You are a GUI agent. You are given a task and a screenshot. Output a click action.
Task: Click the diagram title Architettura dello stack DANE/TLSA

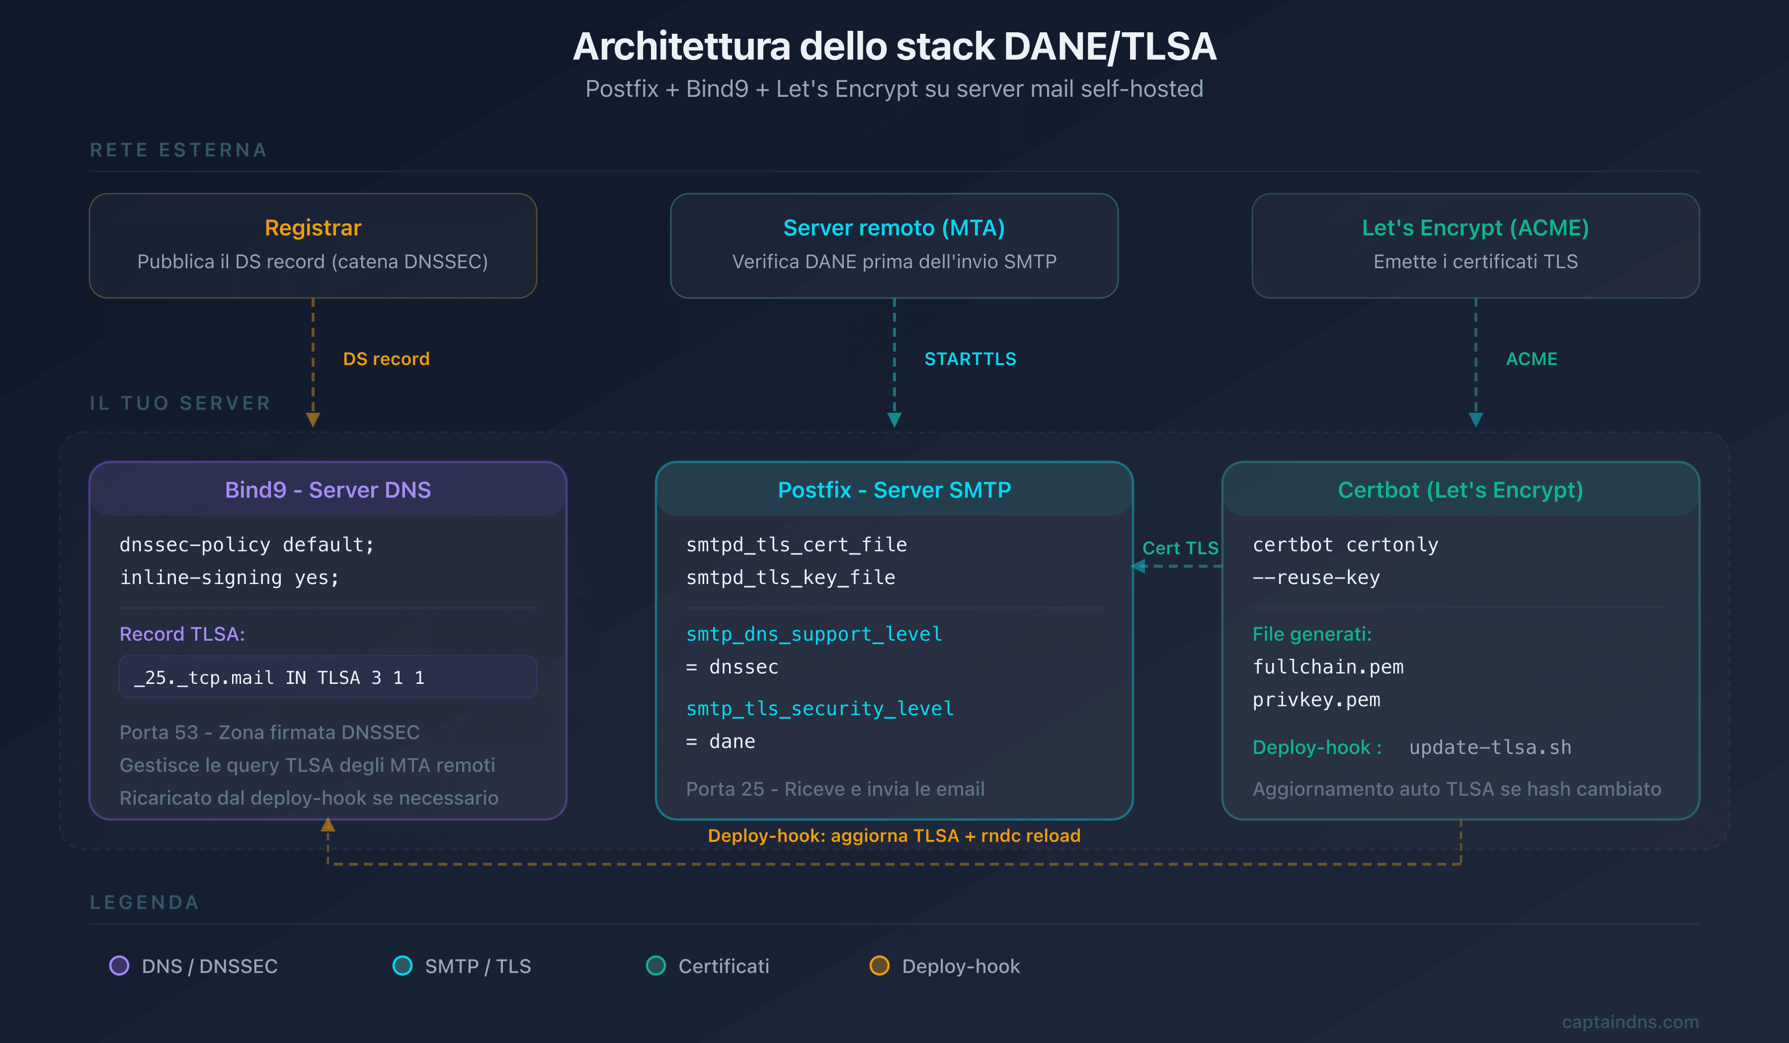point(894,46)
